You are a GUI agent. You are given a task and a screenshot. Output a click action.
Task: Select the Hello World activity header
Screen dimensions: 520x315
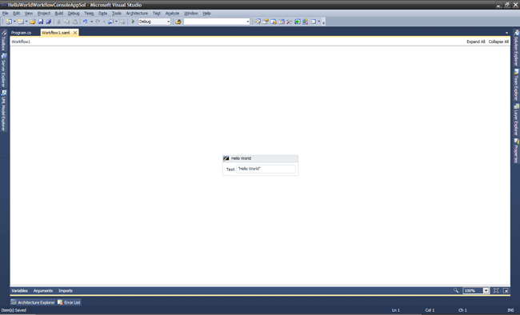point(260,158)
